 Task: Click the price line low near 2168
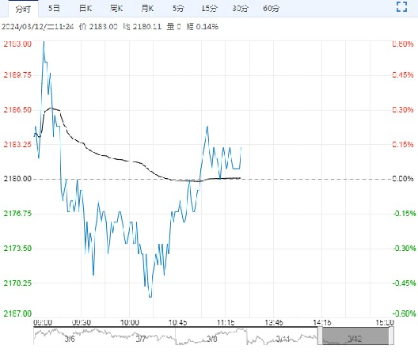click(x=150, y=297)
